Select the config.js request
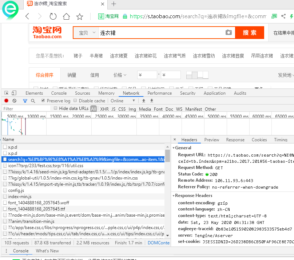Viewport: 294px width, 260px height. (83, 190)
